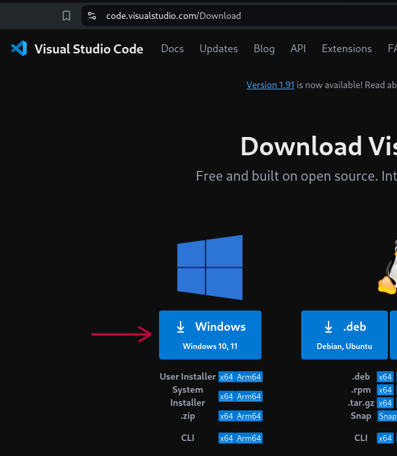Open the Visual Studio Code home title
This screenshot has width=397, height=456.
89,49
